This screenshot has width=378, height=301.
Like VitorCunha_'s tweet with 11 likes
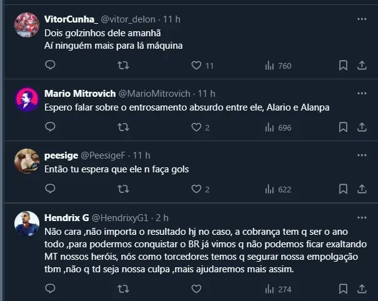point(196,66)
